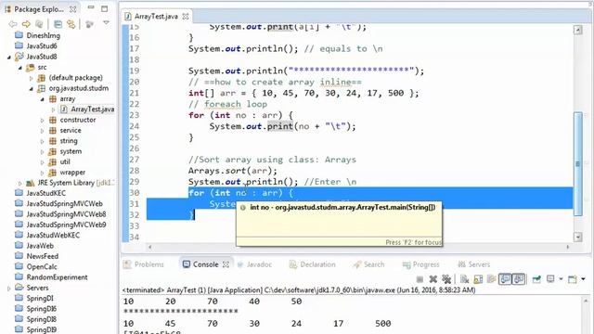Click the yellow Forward arrow in Package Explorer
Image resolution: width=594 pixels, height=334 pixels.
pos(26,24)
